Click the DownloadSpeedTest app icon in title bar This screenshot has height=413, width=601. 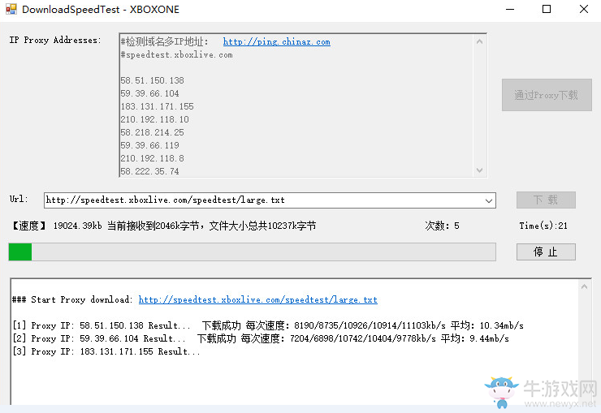click(x=11, y=9)
